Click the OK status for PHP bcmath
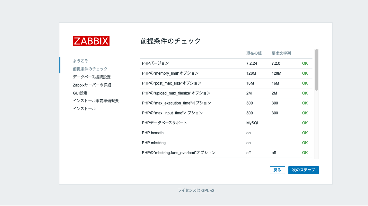Screen dimensions: 368x206 click(x=304, y=133)
